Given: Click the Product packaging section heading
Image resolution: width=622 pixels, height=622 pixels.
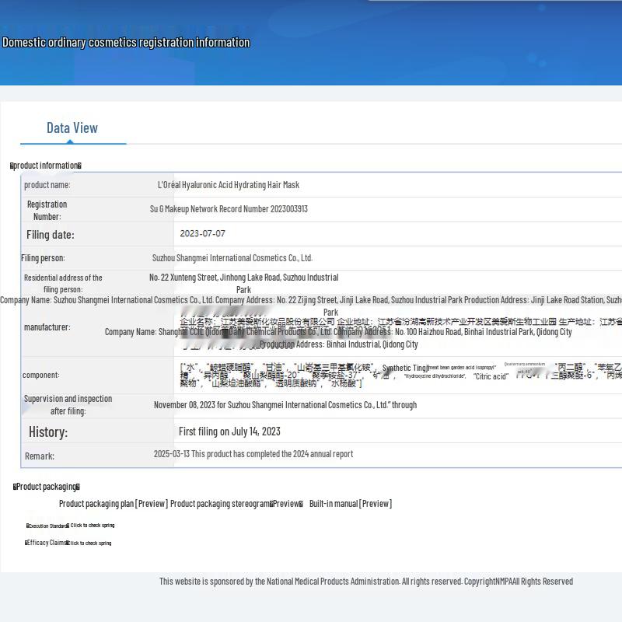Looking at the screenshot, I should (47, 487).
